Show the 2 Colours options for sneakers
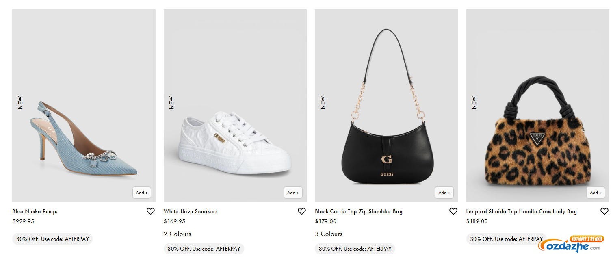This screenshot has height=258, width=613. coord(177,234)
